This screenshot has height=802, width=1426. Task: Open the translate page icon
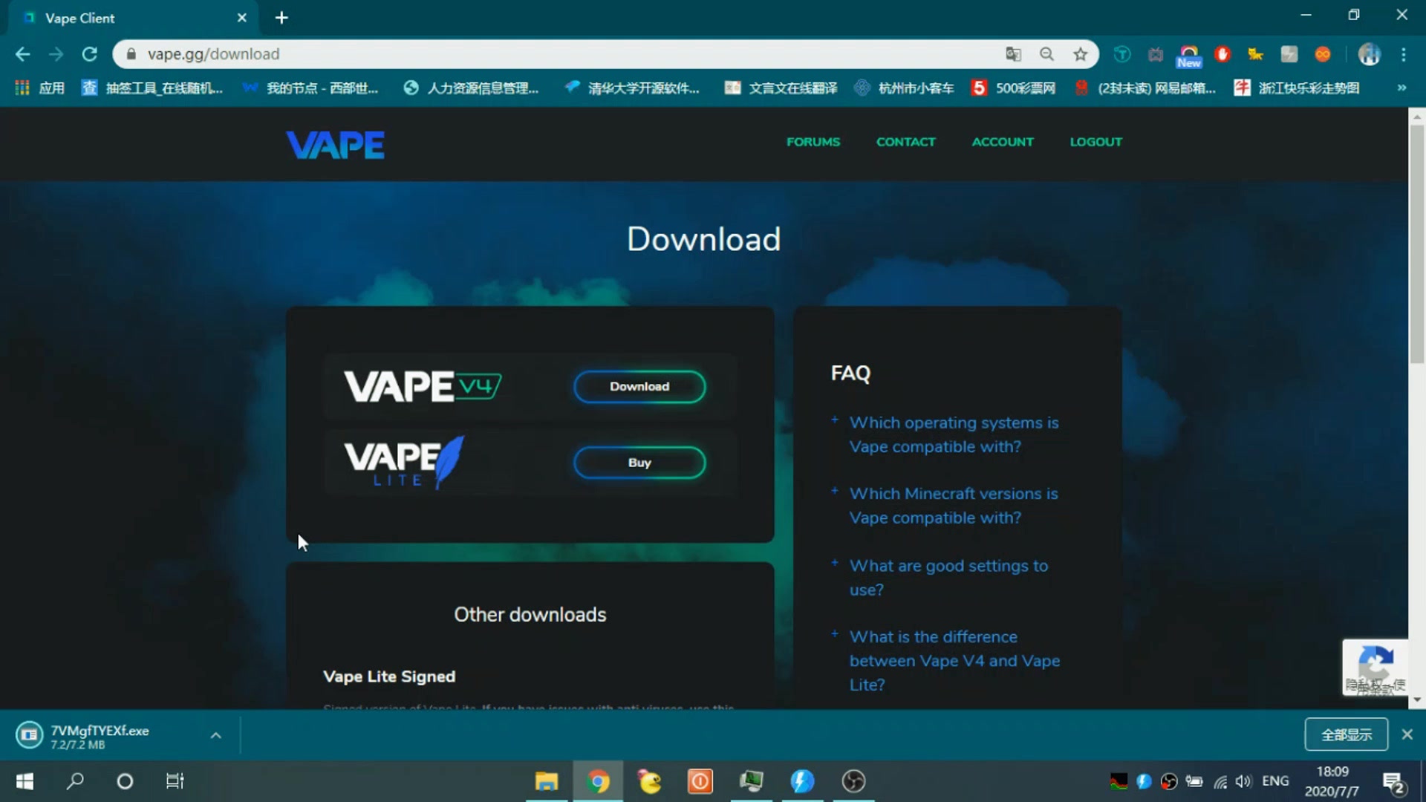click(x=1013, y=54)
